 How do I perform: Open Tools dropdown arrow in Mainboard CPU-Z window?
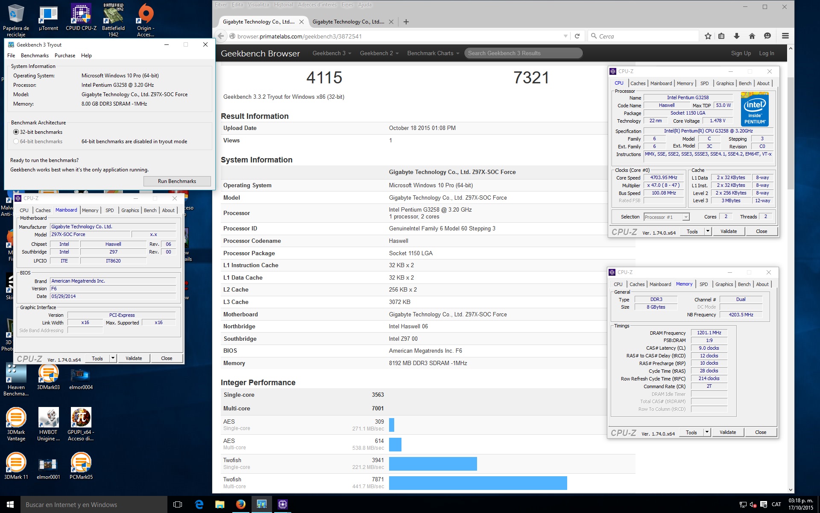113,358
